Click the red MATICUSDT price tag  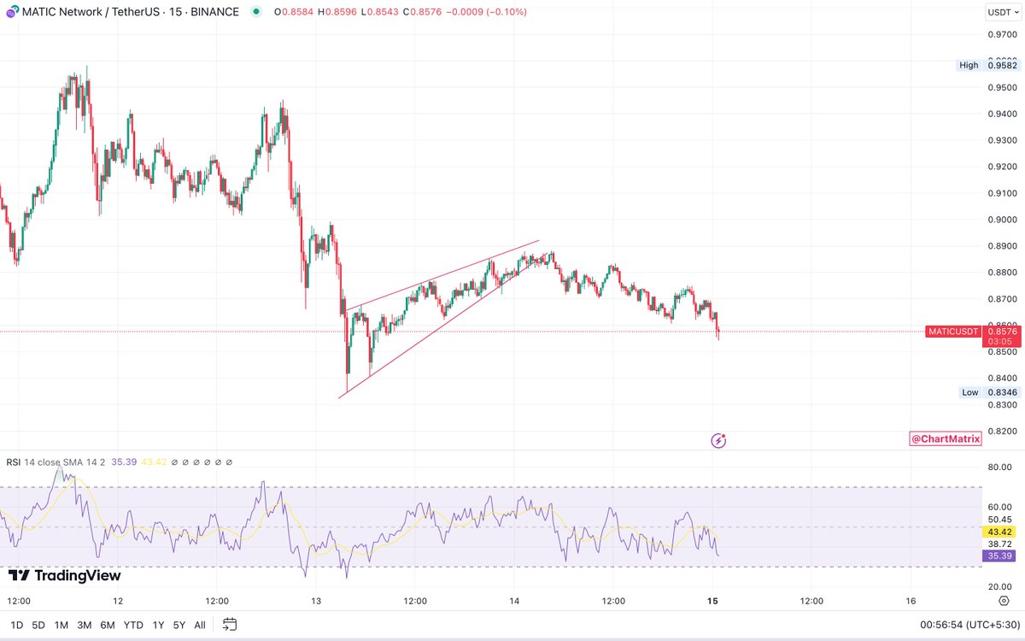point(953,331)
